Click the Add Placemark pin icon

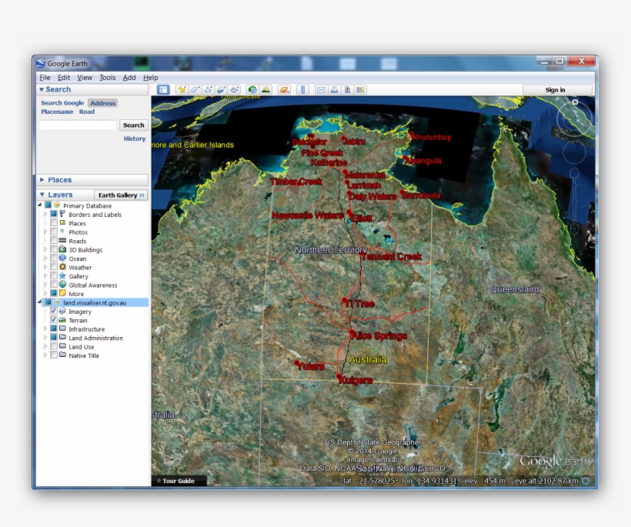tap(182, 90)
